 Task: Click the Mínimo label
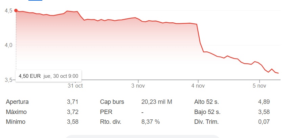pyautogui.click(x=16, y=122)
